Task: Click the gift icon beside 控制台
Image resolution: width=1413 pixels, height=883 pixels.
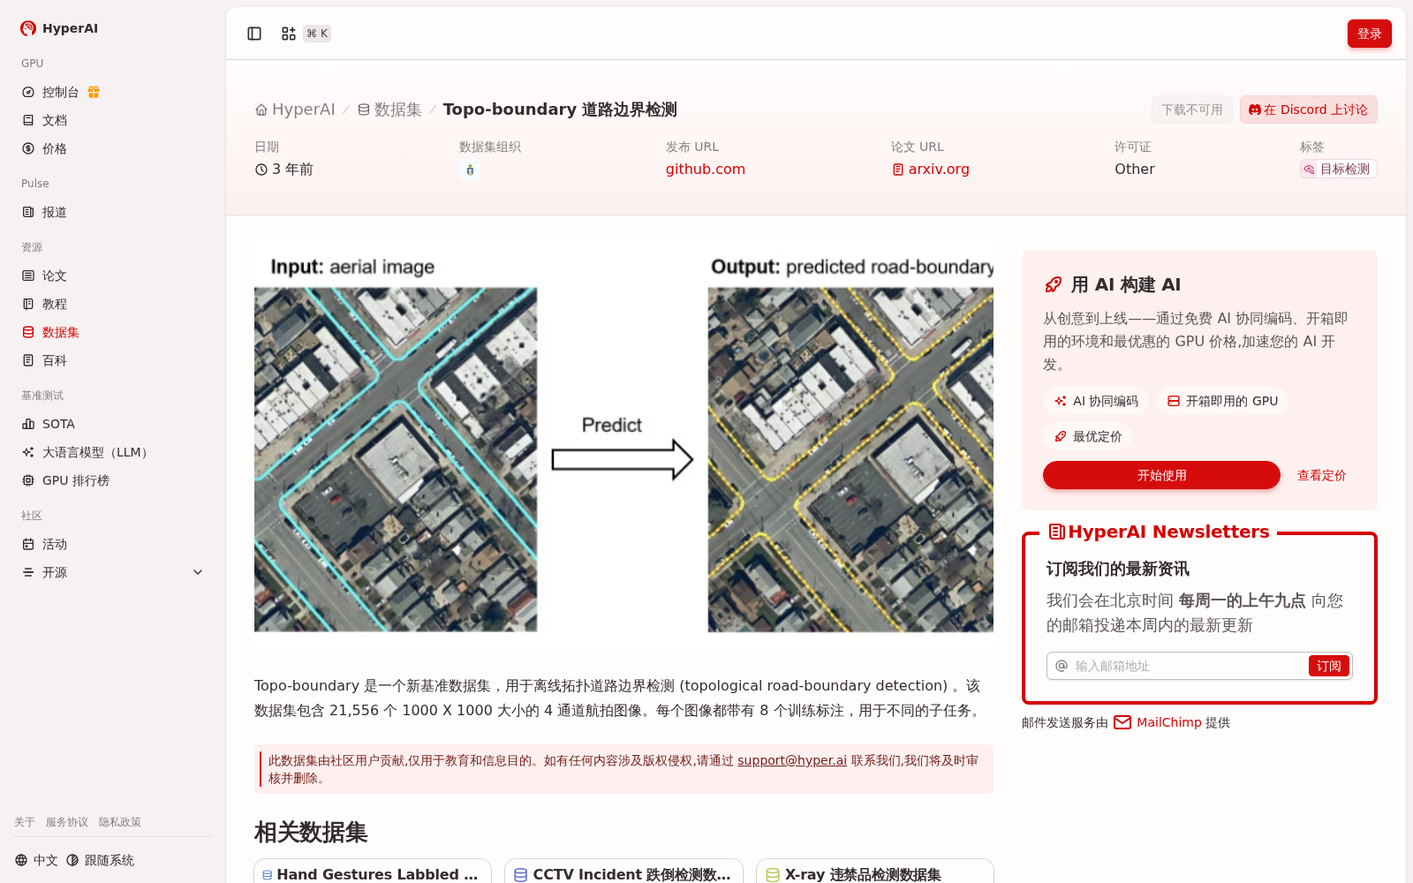Action: tap(94, 92)
